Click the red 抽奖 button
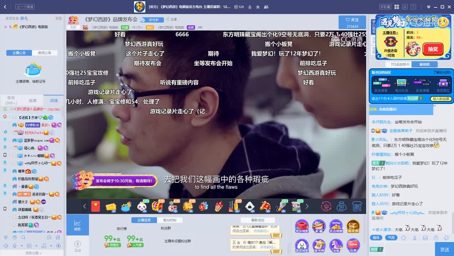This screenshot has height=256, width=454. 433,49
